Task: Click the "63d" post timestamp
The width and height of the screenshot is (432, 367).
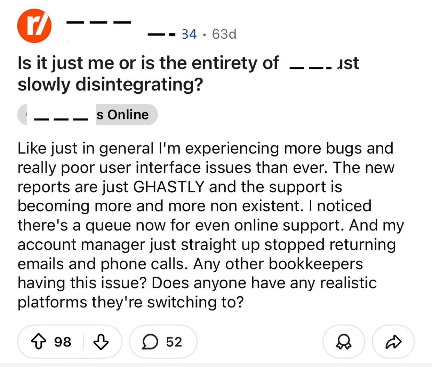Action: [x=224, y=34]
